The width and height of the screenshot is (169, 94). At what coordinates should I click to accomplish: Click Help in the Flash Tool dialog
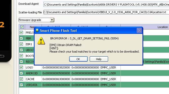[x=99, y=59]
